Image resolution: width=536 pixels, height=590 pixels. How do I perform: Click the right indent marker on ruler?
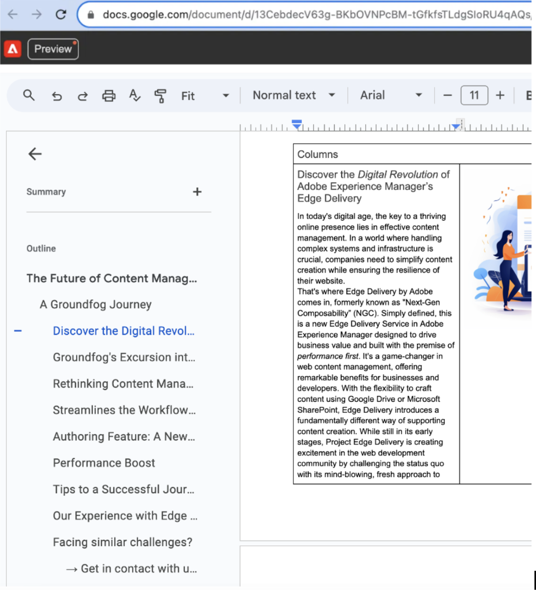(456, 127)
